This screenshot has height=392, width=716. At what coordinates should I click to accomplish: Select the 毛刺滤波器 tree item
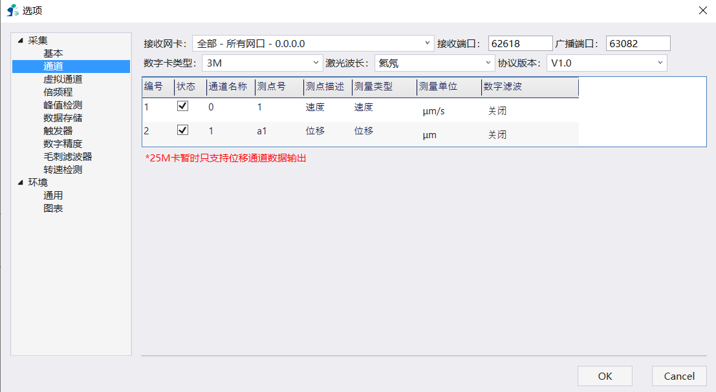(x=67, y=157)
